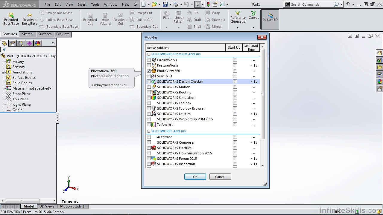Click the IPS unit system in status bar
Viewport: 383px width, 215px height.
pyautogui.click(x=338, y=212)
